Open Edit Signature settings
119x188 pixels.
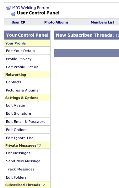coord(19,113)
